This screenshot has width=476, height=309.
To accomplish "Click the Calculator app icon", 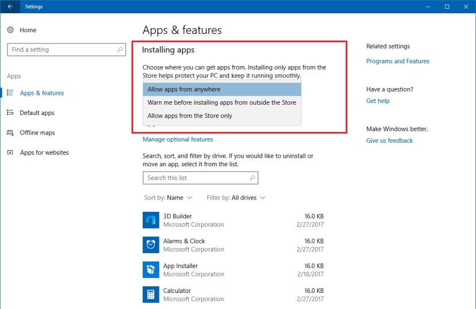I will click(151, 295).
